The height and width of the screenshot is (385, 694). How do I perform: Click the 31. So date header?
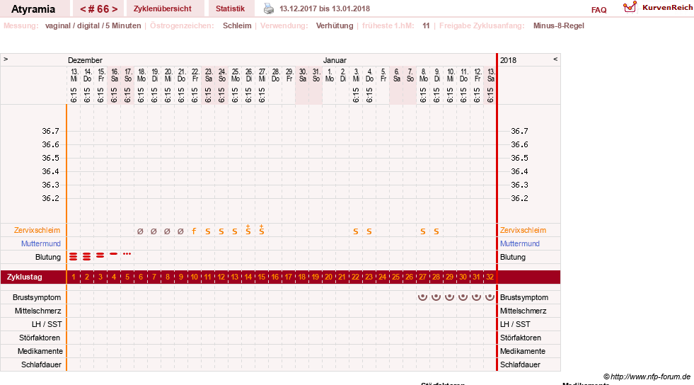coord(316,75)
